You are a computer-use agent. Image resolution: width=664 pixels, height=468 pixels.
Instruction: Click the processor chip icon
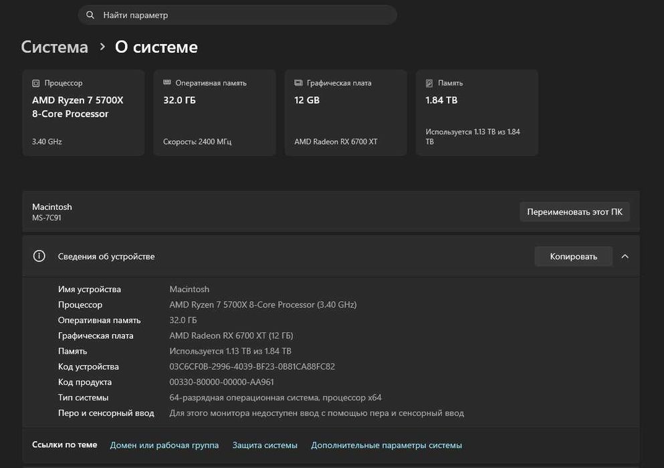coord(36,84)
